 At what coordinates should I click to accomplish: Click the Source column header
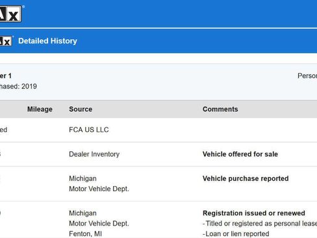pyautogui.click(x=81, y=109)
